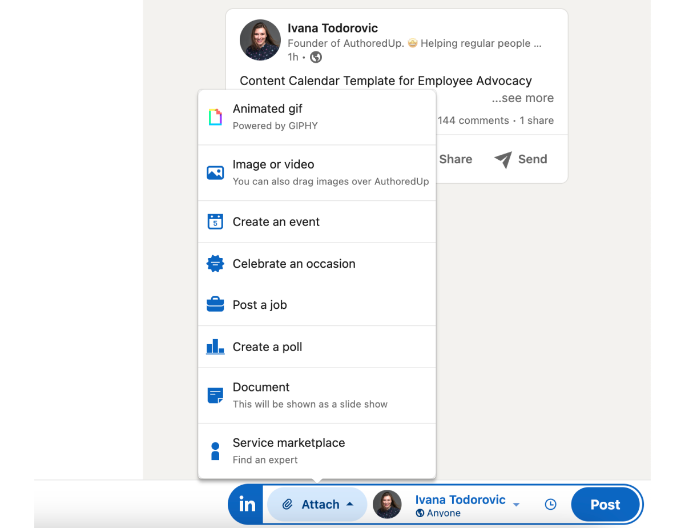Click the bar chart icon for Create a poll

pos(215,346)
